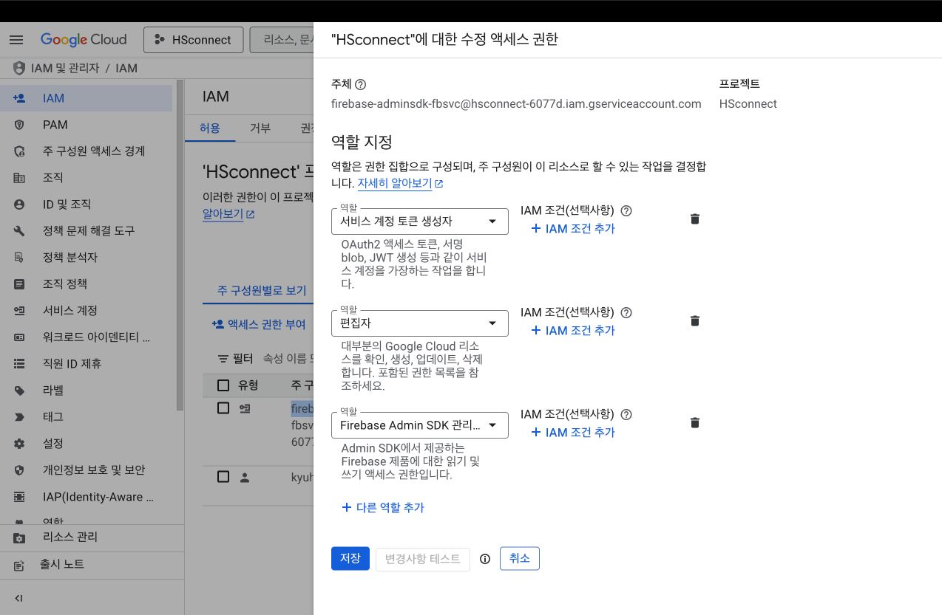Add IAM condition for 서비스 계정 토큰 생성자 role
The height and width of the screenshot is (615, 942).
click(x=573, y=229)
